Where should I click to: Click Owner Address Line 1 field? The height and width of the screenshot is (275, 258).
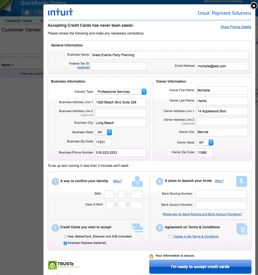click(x=222, y=111)
